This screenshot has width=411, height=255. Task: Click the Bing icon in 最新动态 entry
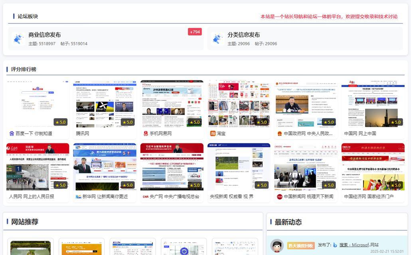click(x=335, y=245)
